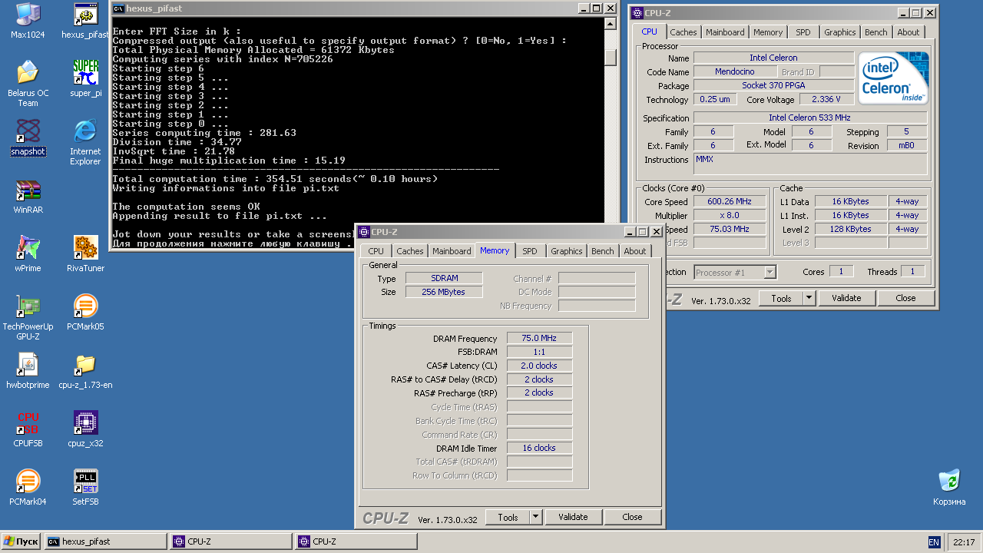The width and height of the screenshot is (983, 553).
Task: Switch to hexus_pifast taskbar button
Action: [105, 541]
